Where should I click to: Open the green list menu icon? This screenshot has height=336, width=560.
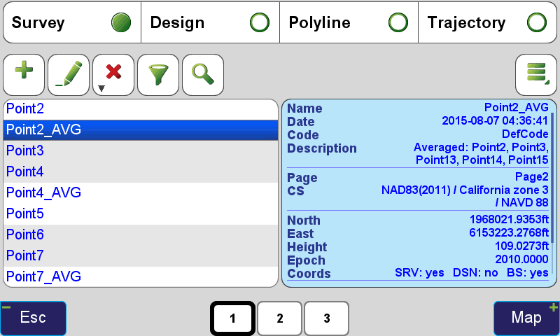click(x=536, y=75)
